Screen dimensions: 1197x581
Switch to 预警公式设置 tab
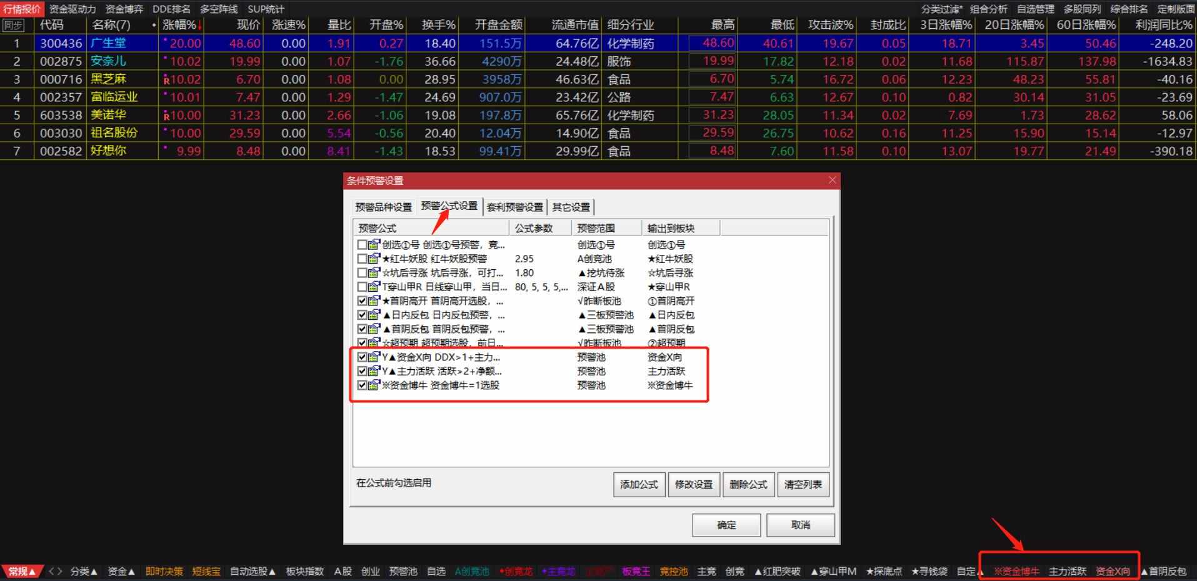pos(449,206)
